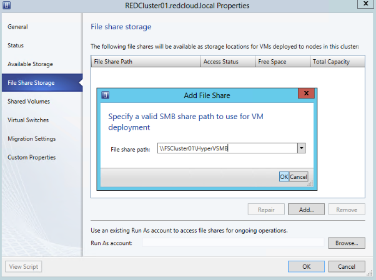Browse for a Run As account
The width and height of the screenshot is (376, 280).
[347, 243]
